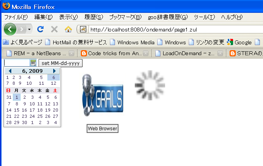Close the Code tricks from An... tab
Viewport: 263px width, 166px height.
[x=146, y=53]
